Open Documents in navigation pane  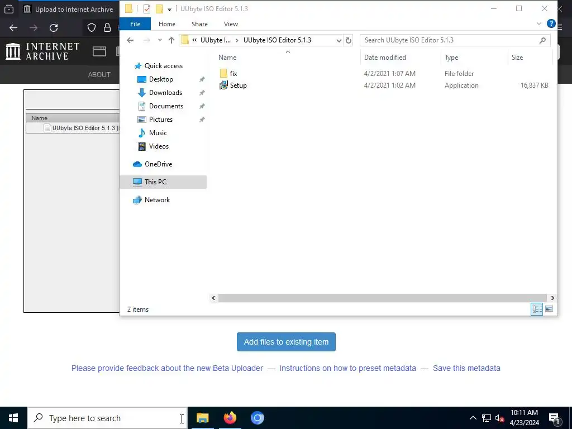coord(166,106)
